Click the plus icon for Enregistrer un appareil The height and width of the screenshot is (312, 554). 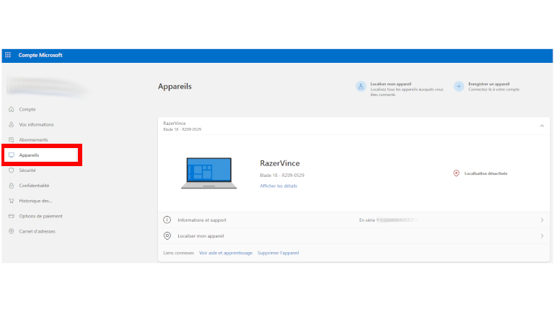[459, 87]
